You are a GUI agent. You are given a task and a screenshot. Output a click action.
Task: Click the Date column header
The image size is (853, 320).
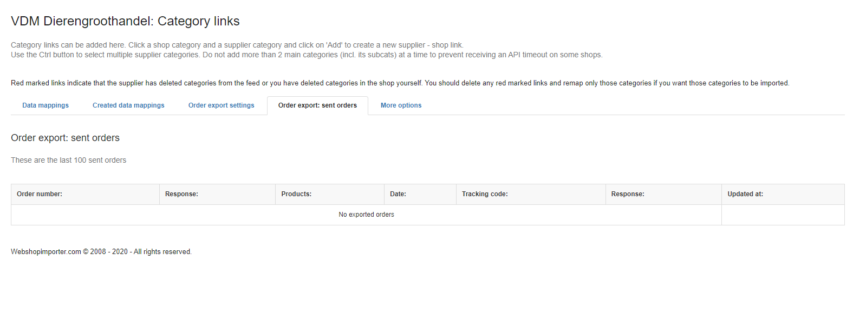point(420,194)
